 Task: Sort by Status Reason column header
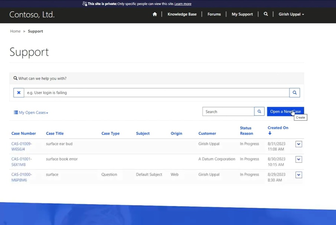pyautogui.click(x=247, y=131)
